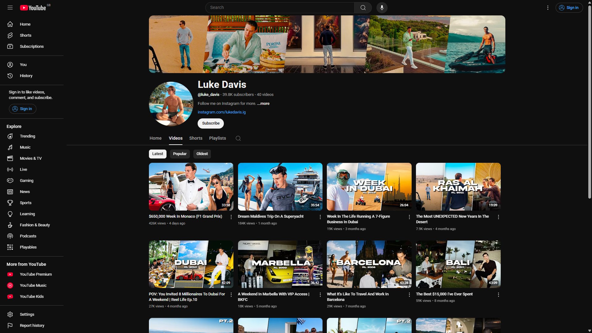Select the Latest sort chip
The height and width of the screenshot is (333, 592).
(158, 154)
